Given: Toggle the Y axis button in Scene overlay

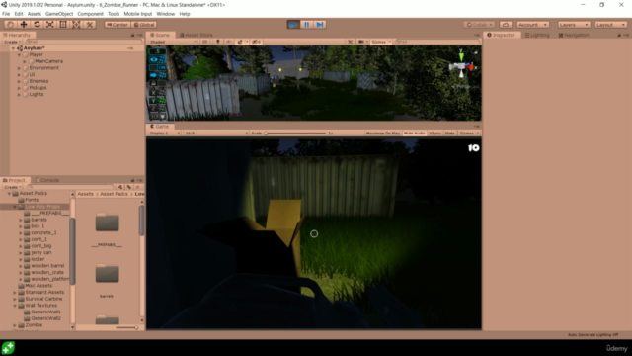Looking at the screenshot, I should (154, 101).
